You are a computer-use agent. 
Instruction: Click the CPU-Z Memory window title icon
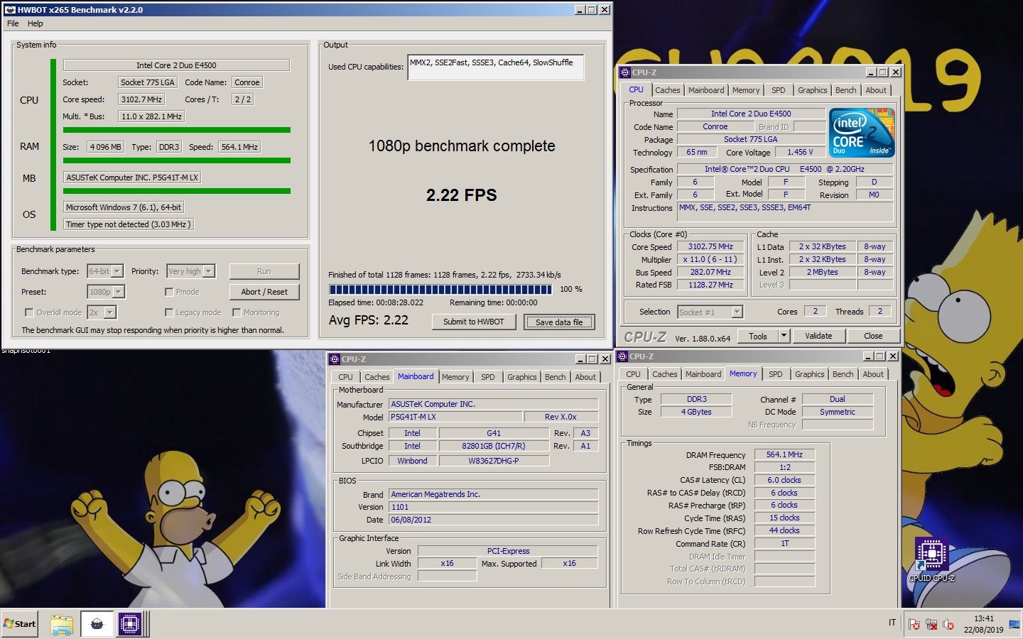click(622, 356)
